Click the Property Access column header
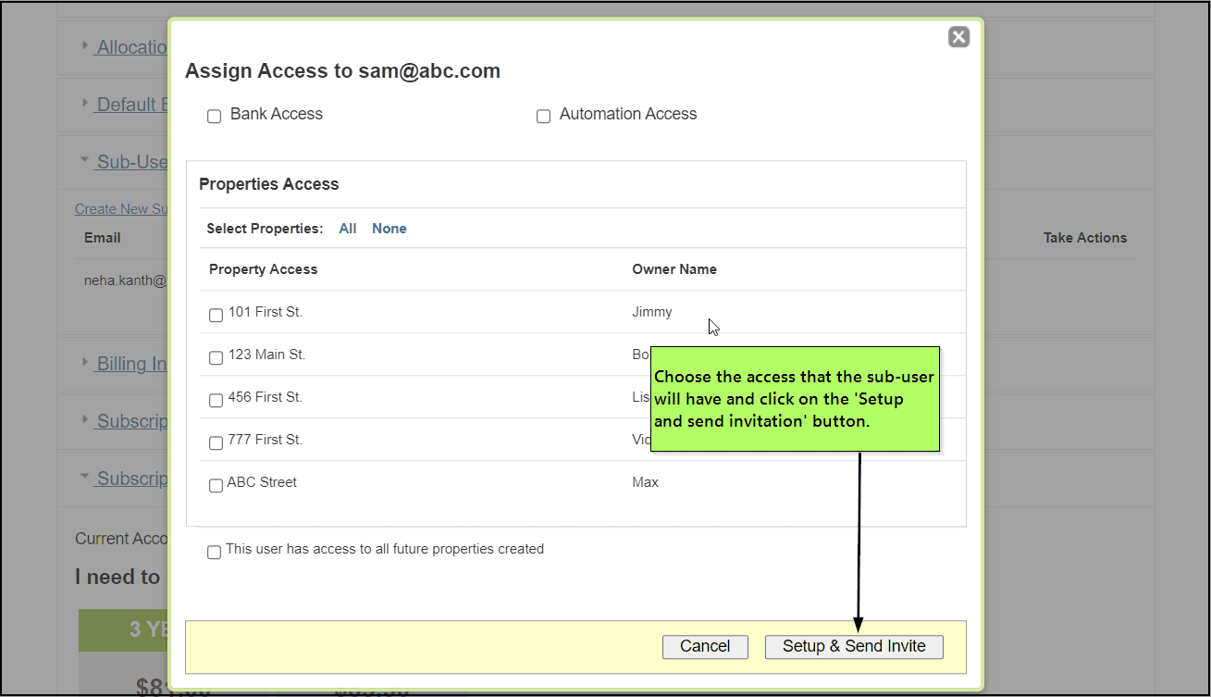1211x697 pixels. pos(263,269)
